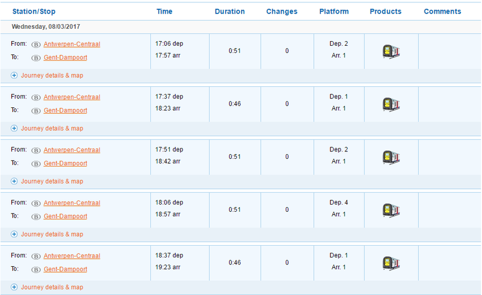
Task: Click the train icon for the 17:51 departure
Action: point(391,157)
